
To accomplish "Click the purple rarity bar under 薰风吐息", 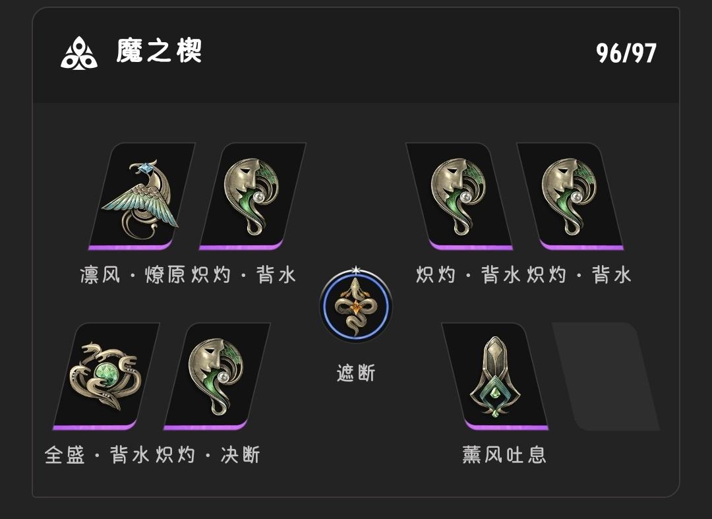I will (x=507, y=427).
